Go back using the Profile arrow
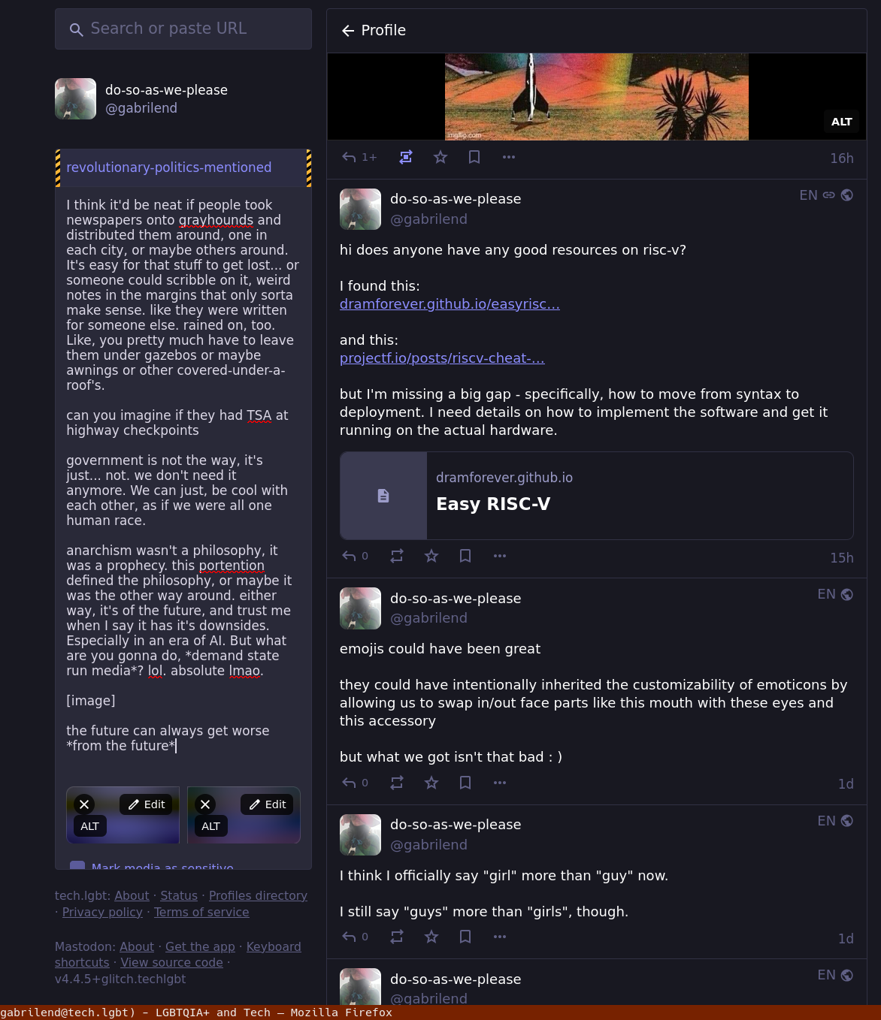The image size is (881, 1020). [x=347, y=31]
